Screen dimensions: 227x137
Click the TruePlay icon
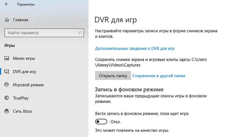coord(7,98)
